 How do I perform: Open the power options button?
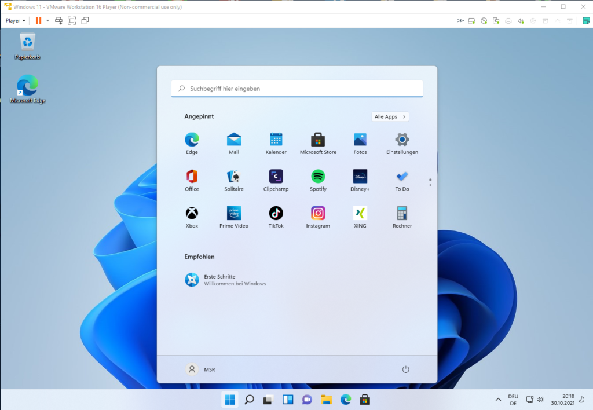405,369
